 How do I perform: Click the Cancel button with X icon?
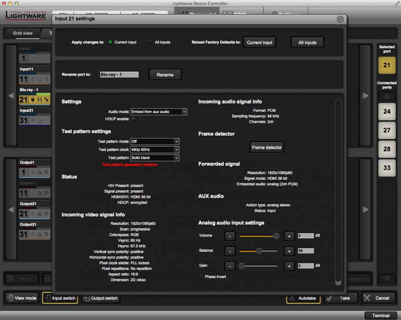click(379, 298)
